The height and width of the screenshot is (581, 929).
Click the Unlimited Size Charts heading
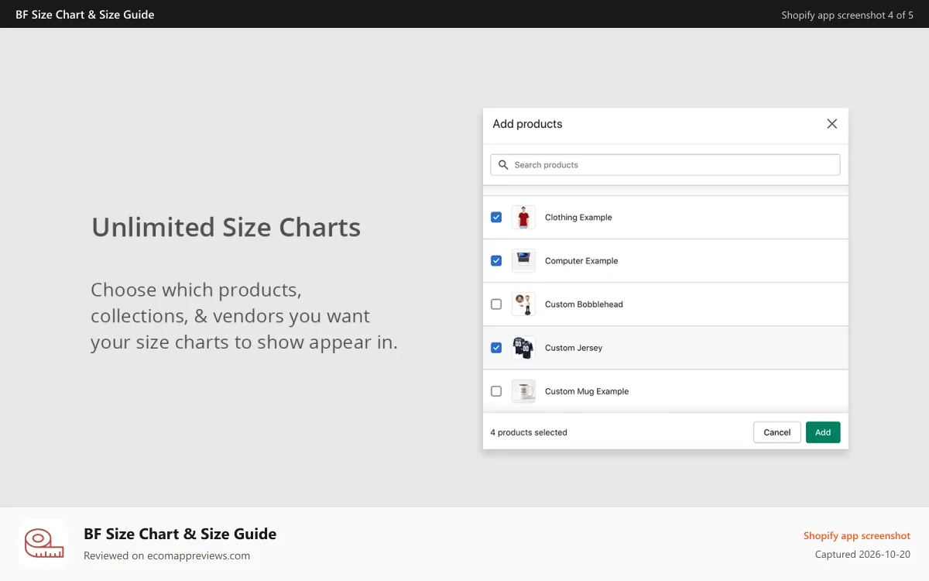(x=226, y=227)
